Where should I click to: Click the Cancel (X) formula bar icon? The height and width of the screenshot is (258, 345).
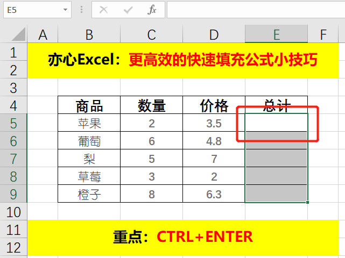103,10
